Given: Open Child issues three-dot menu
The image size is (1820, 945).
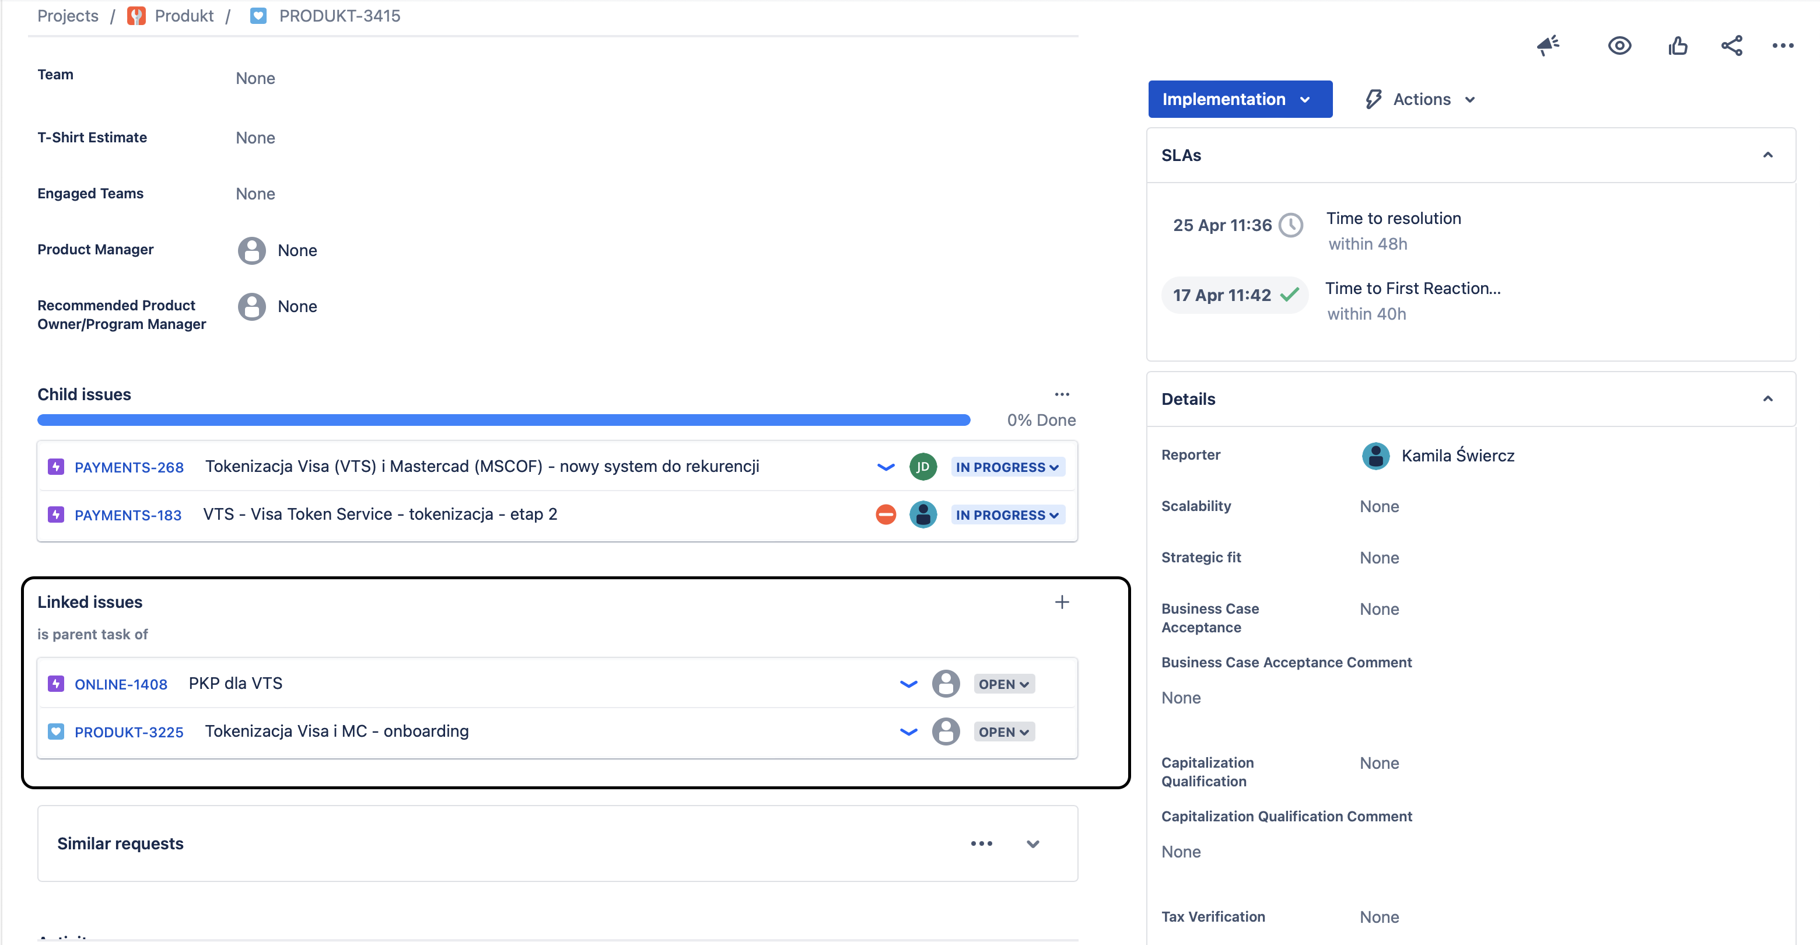Looking at the screenshot, I should click(1061, 394).
